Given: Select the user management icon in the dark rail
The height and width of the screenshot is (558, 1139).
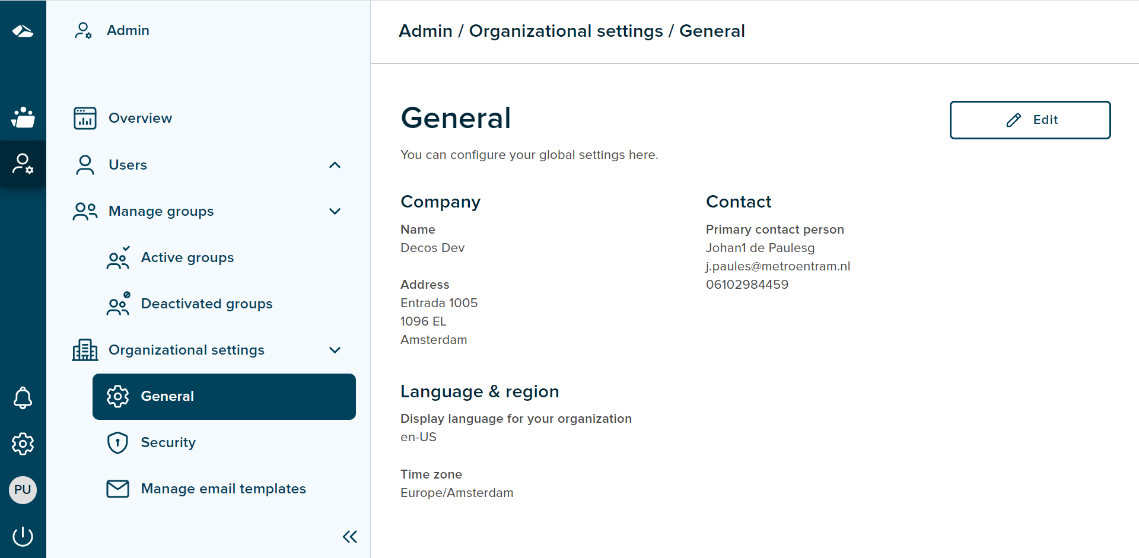Looking at the screenshot, I should click(x=23, y=164).
